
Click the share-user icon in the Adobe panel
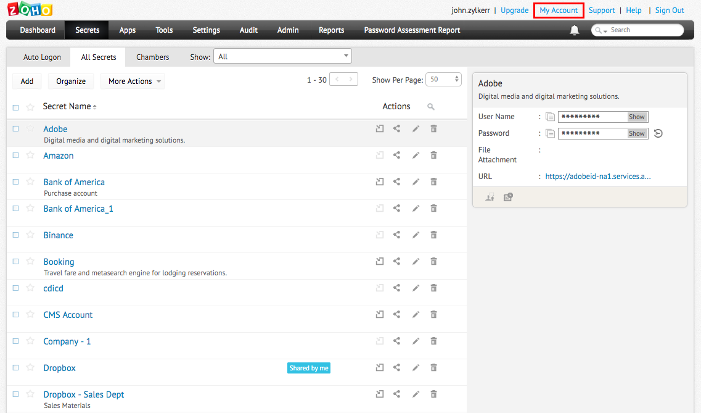click(490, 197)
